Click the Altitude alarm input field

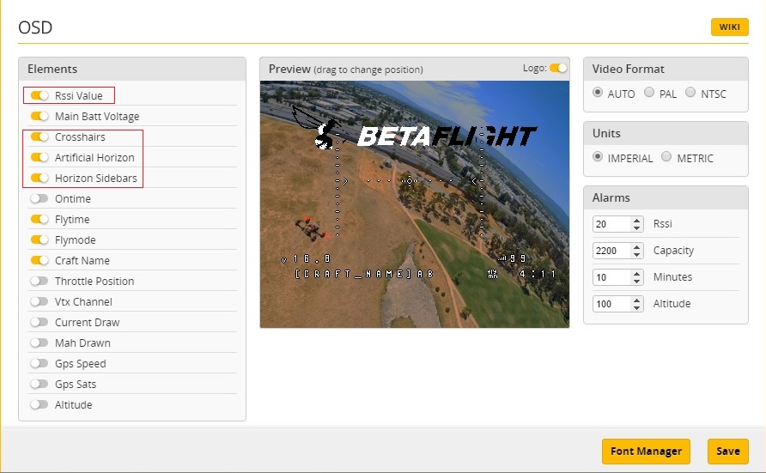611,304
